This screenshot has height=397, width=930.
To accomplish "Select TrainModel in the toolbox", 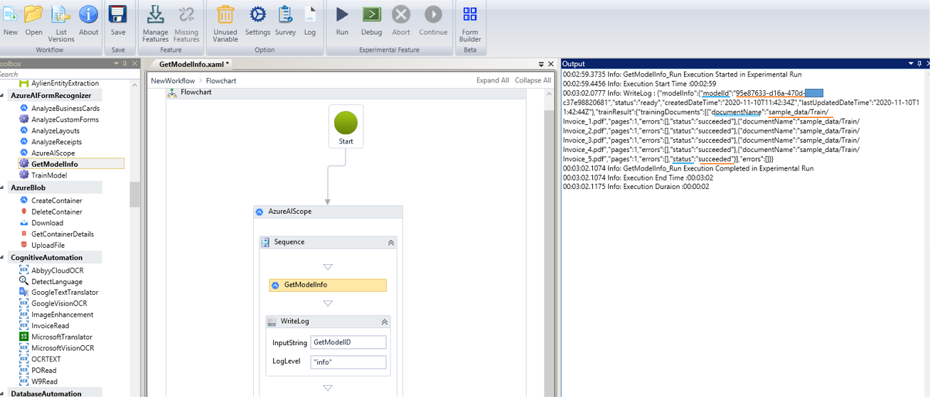I will (x=49, y=175).
